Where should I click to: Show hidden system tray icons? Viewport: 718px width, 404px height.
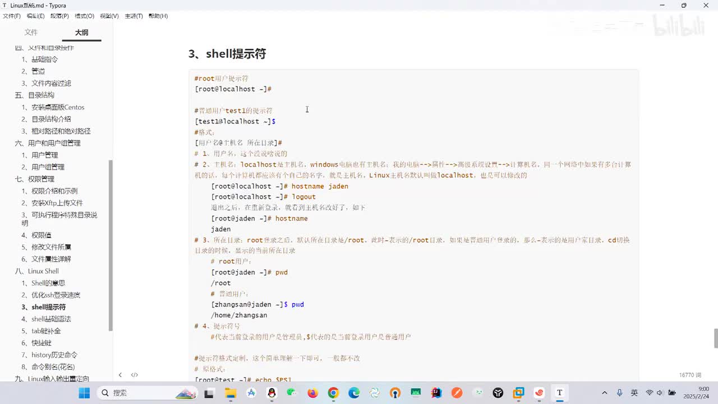(x=604, y=393)
